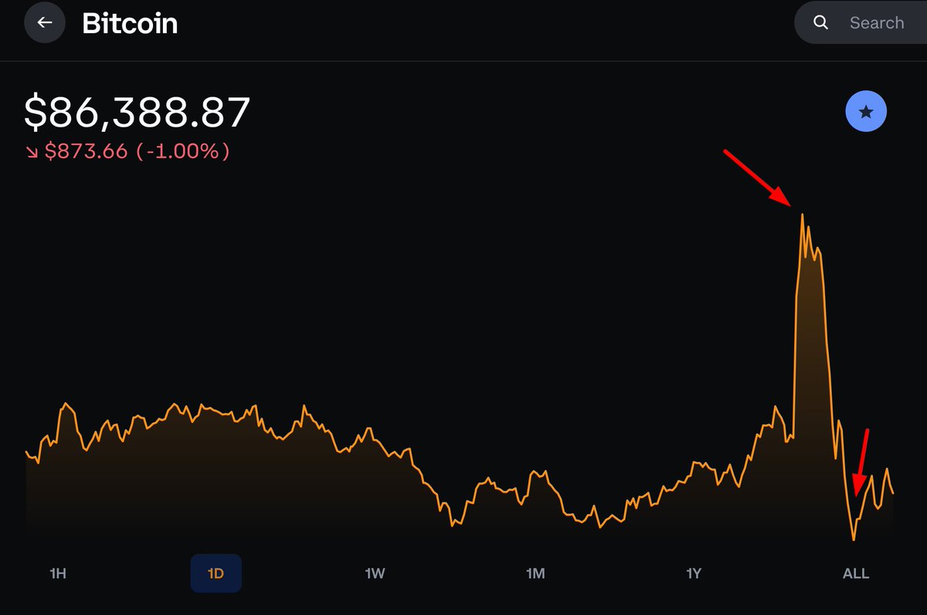
Task: Click the Bitcoin page title
Action: pos(130,24)
